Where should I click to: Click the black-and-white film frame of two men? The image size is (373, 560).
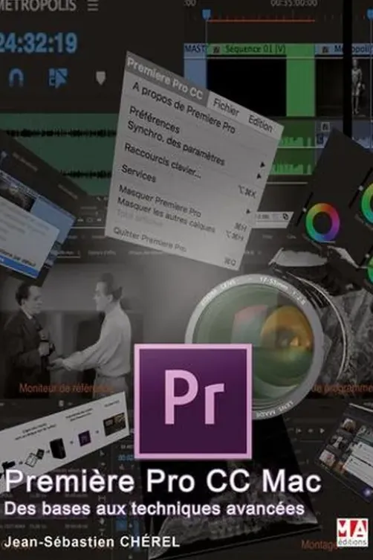click(x=71, y=332)
